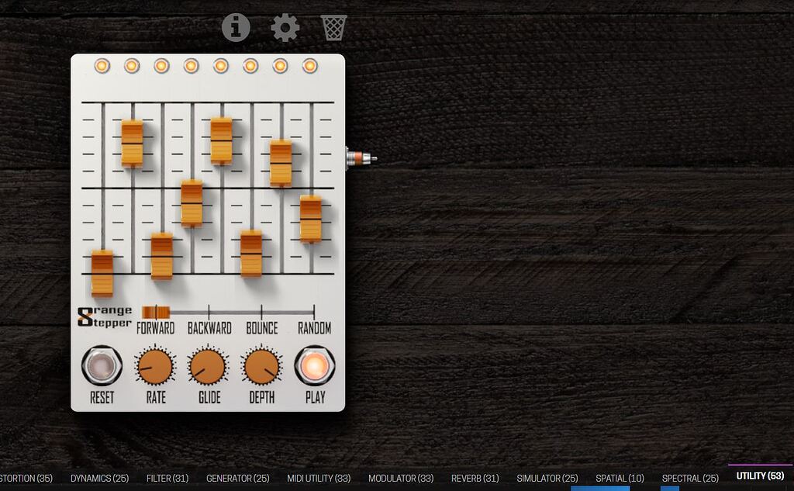Screen dimensions: 794x491
Task: Switch to the FILTER category
Action: click(167, 479)
